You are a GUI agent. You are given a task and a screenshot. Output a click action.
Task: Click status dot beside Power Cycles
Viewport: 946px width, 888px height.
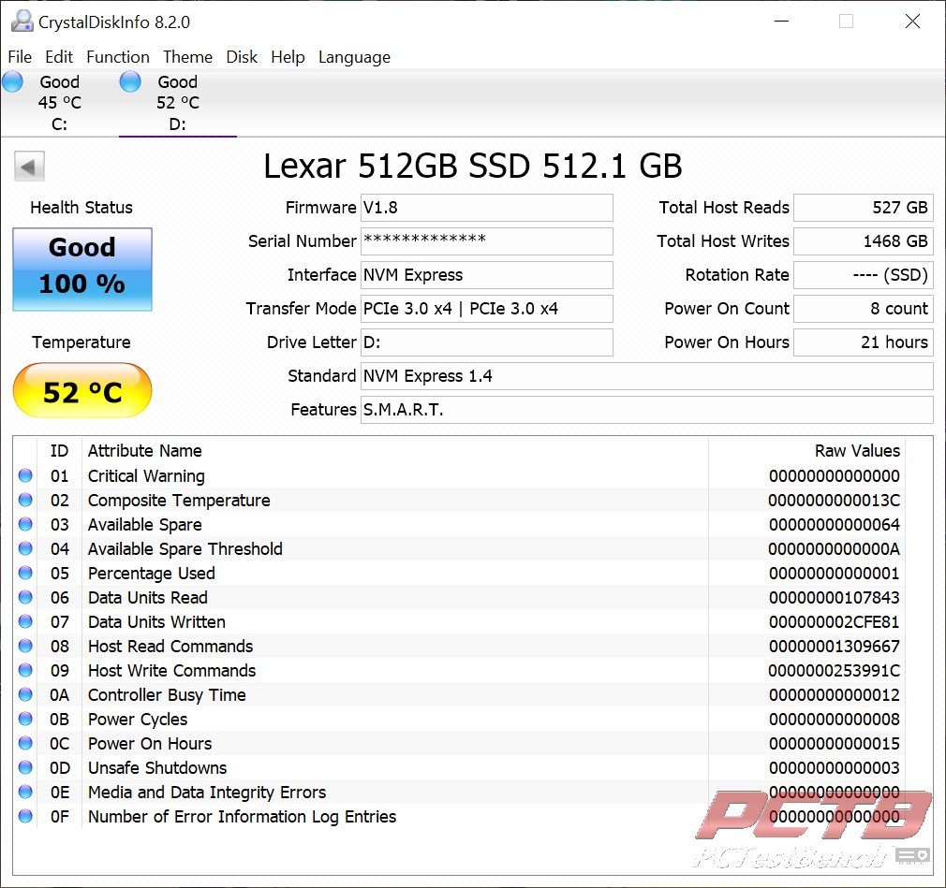25,719
